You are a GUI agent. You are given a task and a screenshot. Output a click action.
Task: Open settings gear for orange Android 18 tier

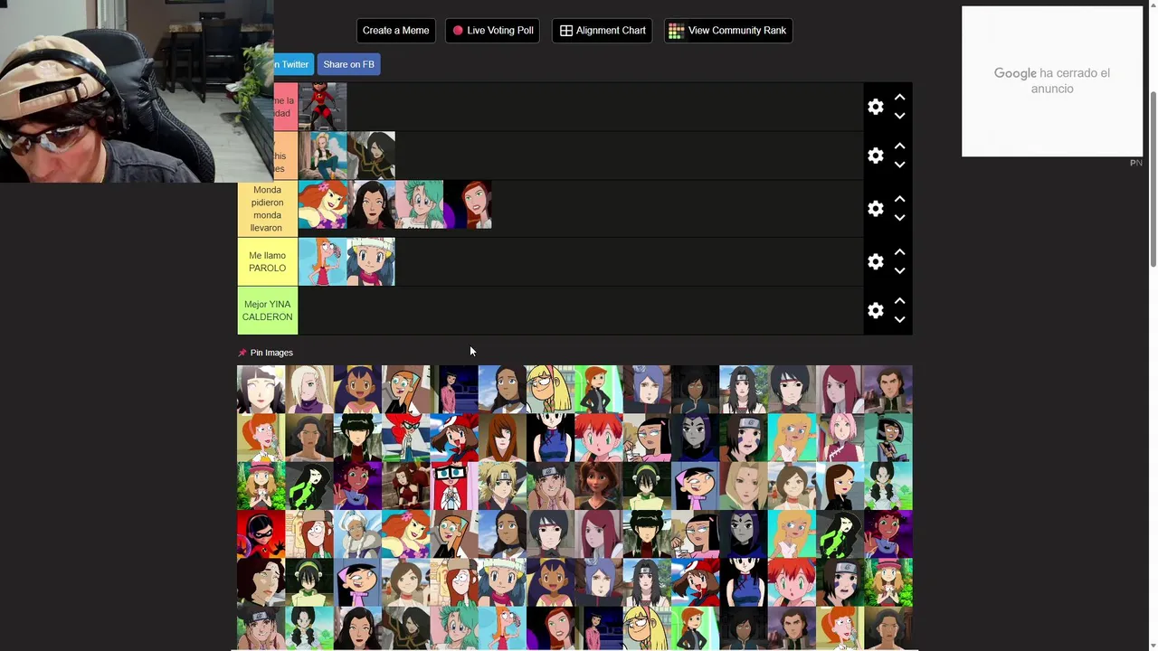[875, 156]
